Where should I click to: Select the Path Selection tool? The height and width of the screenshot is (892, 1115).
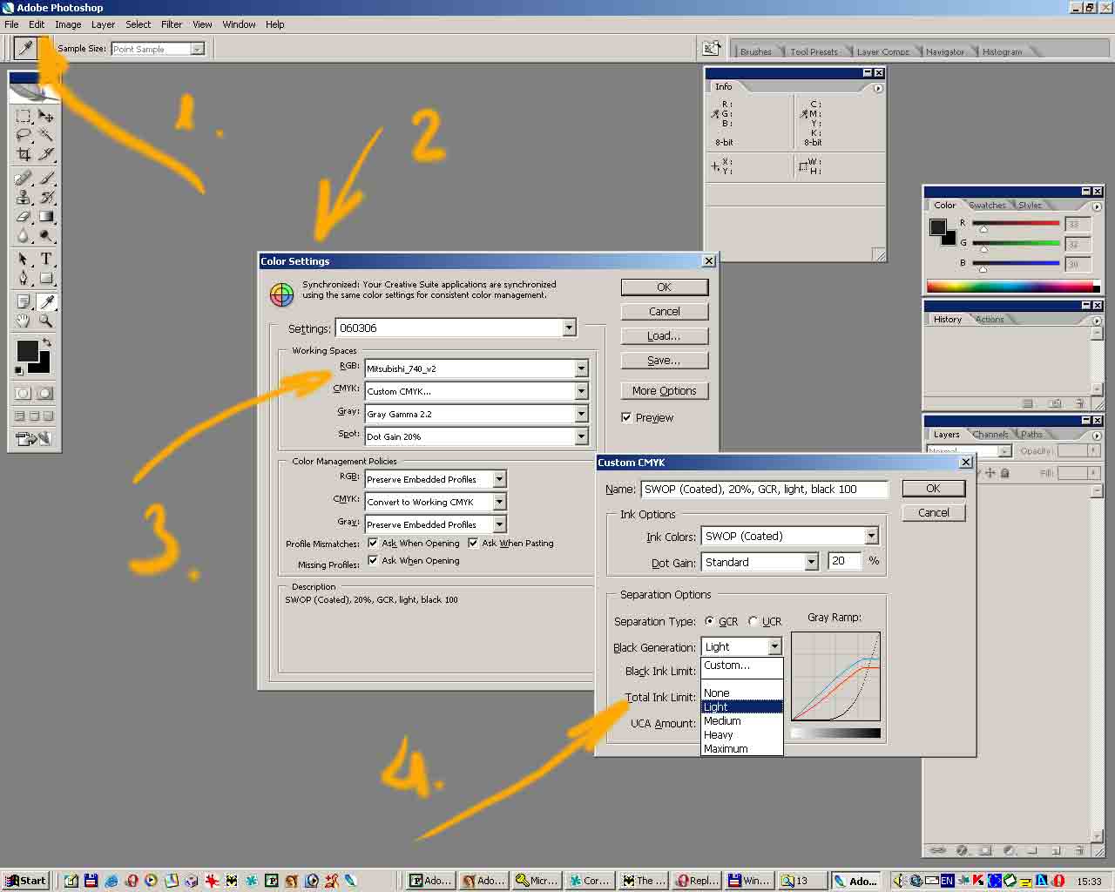pyautogui.click(x=24, y=260)
